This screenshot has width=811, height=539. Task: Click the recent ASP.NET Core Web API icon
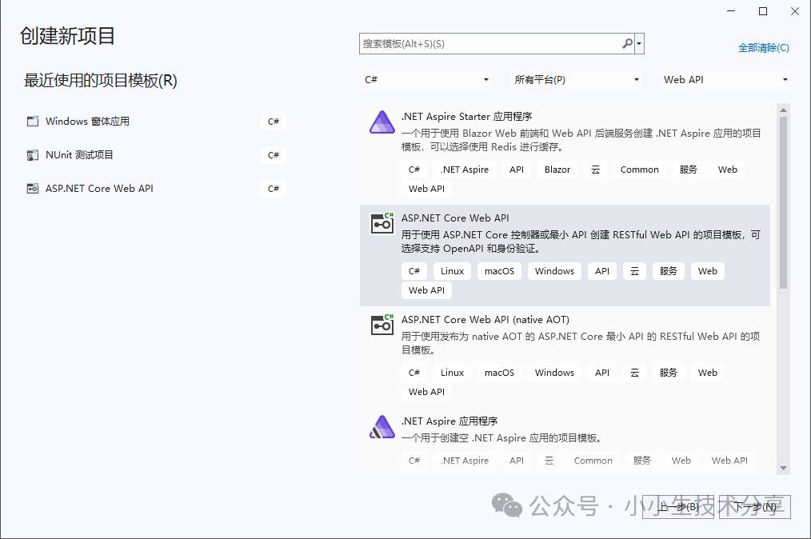point(33,189)
